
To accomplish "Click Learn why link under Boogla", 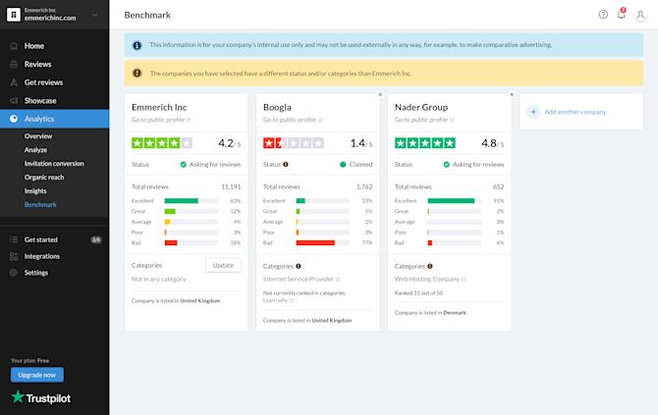I will (278, 300).
